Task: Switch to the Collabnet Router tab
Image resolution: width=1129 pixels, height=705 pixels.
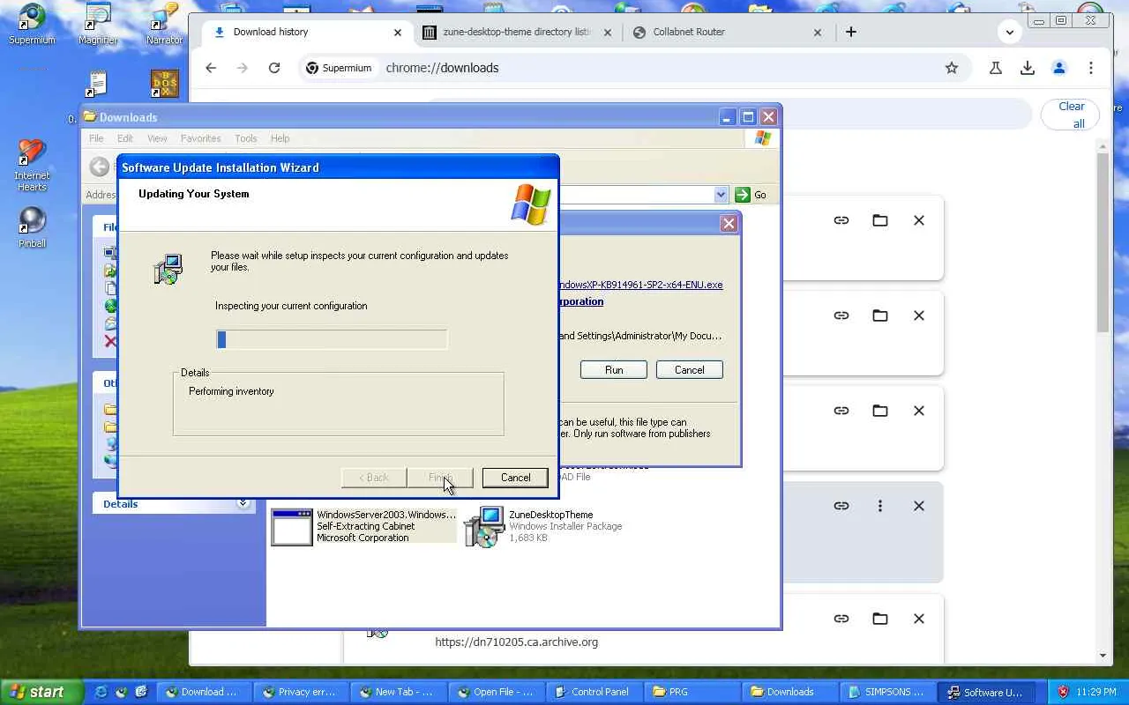Action: tap(728, 33)
